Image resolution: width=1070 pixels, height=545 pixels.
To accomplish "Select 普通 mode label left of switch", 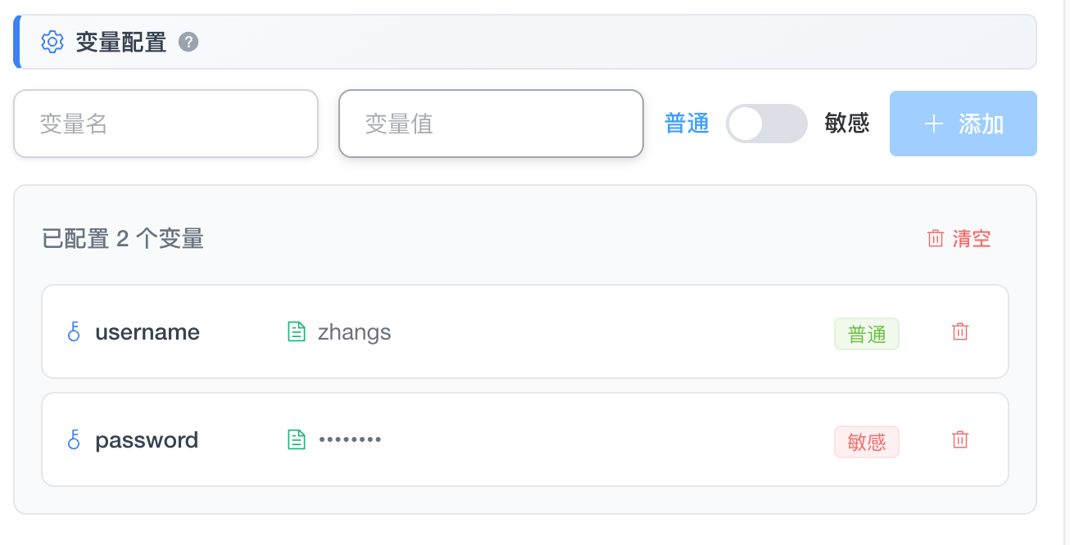I will (x=687, y=123).
